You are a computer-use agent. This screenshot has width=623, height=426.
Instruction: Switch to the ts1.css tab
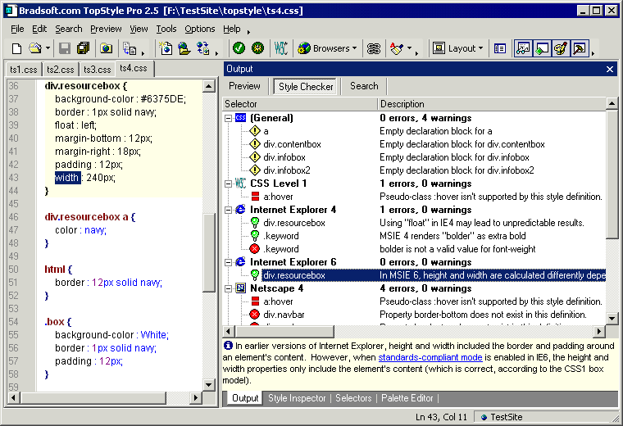coord(24,70)
